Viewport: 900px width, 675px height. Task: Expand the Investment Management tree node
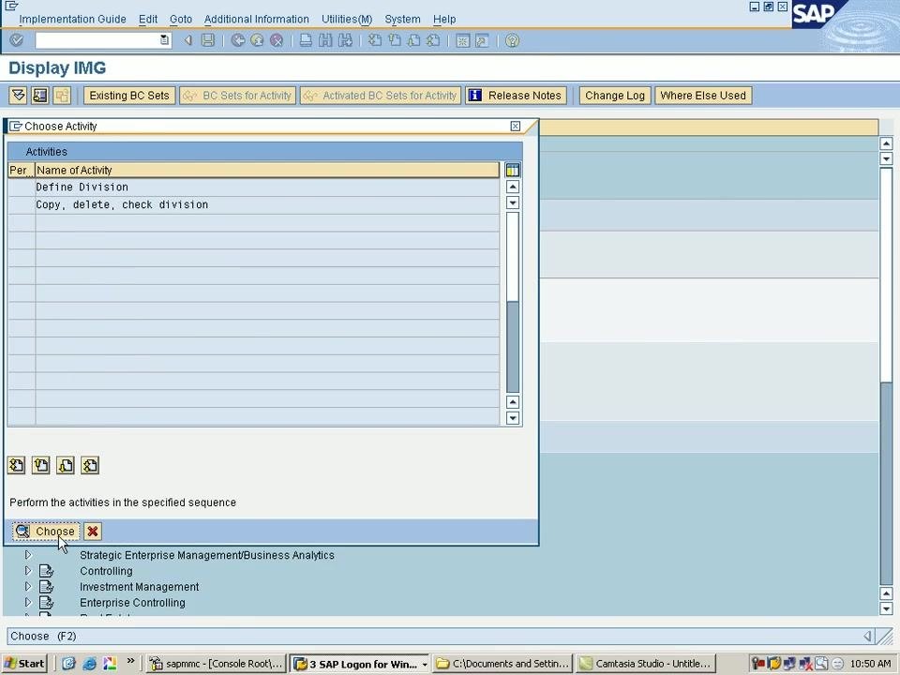[x=27, y=587]
